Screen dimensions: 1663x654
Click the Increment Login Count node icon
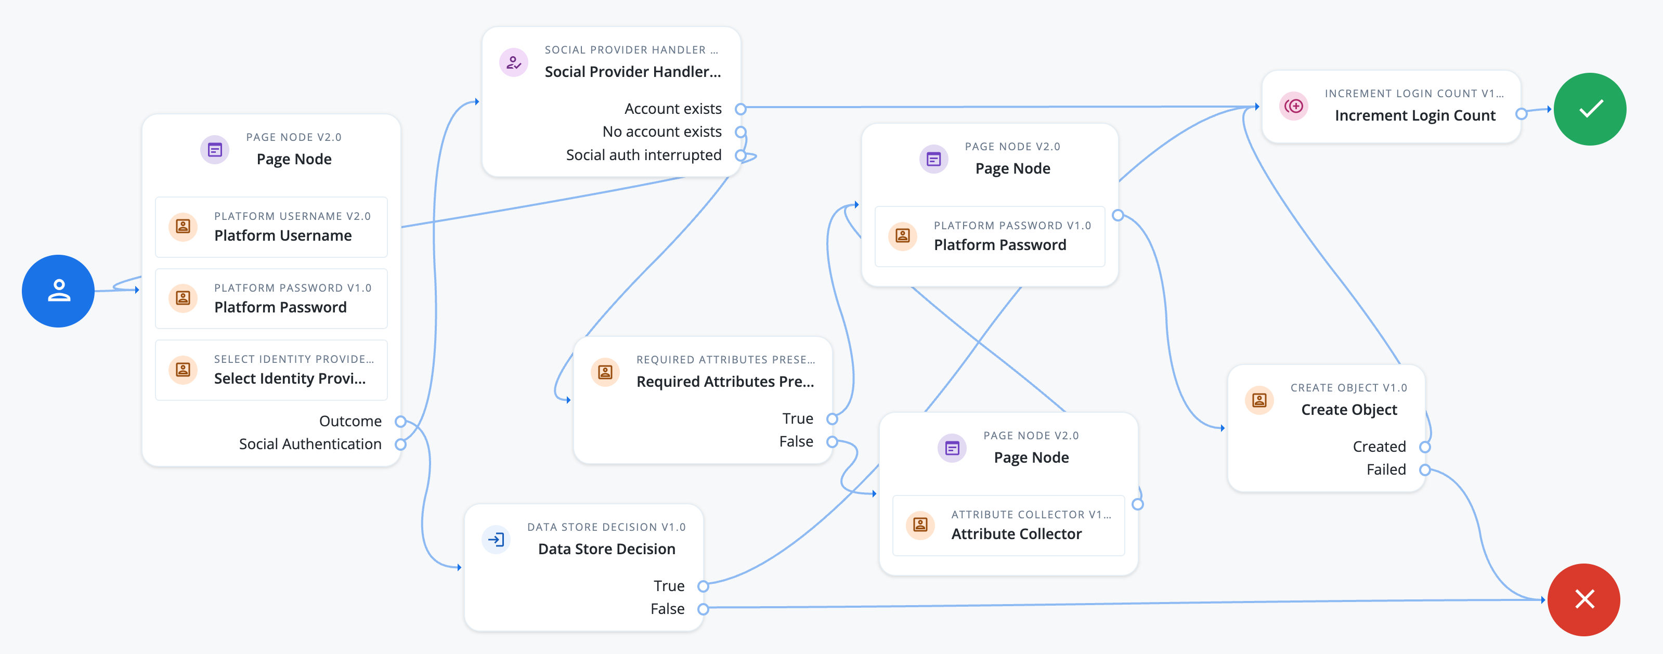[x=1294, y=106]
